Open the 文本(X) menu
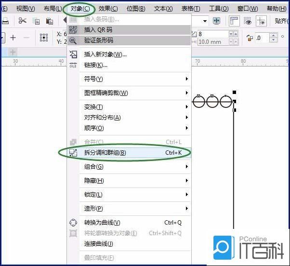The image size is (290, 266). [163, 9]
